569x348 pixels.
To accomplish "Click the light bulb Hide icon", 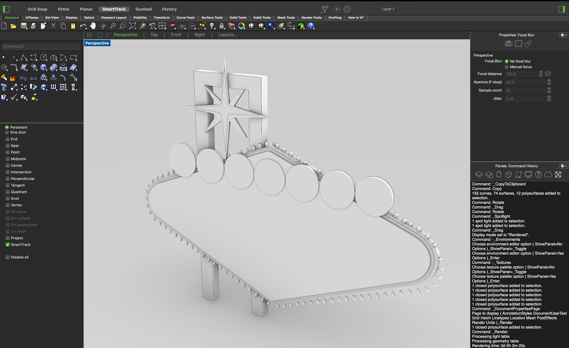I will pos(212,26).
